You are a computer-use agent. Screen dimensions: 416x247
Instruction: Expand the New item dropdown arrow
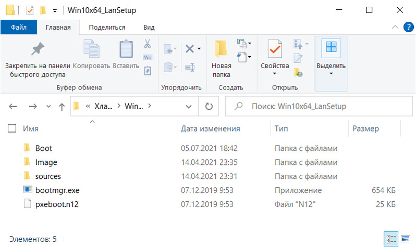tap(250, 43)
